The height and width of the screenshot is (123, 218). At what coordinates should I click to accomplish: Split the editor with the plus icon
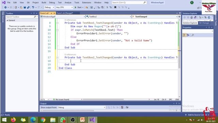point(180,17)
